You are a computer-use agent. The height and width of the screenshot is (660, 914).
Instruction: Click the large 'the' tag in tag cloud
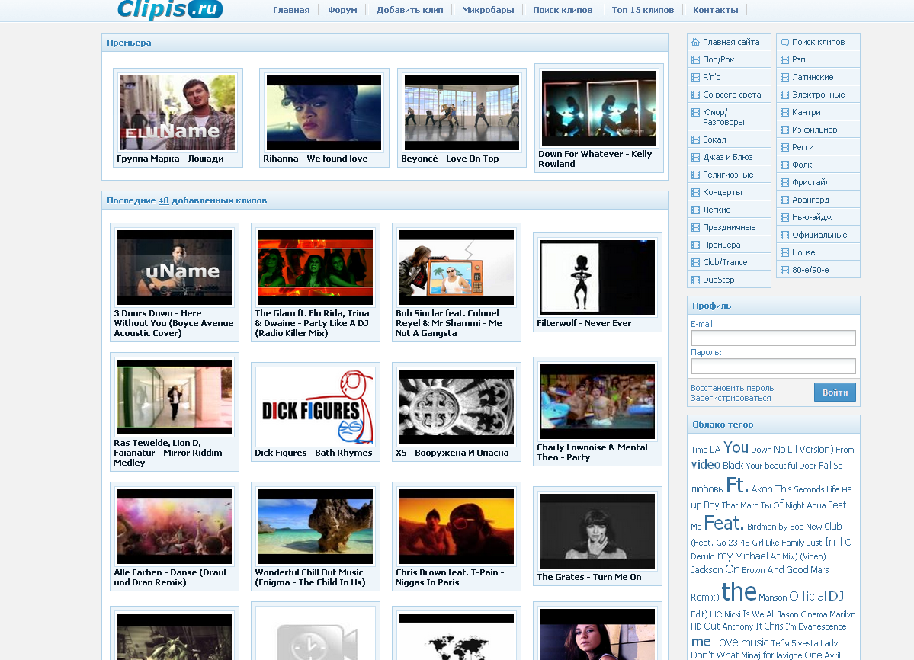(739, 592)
